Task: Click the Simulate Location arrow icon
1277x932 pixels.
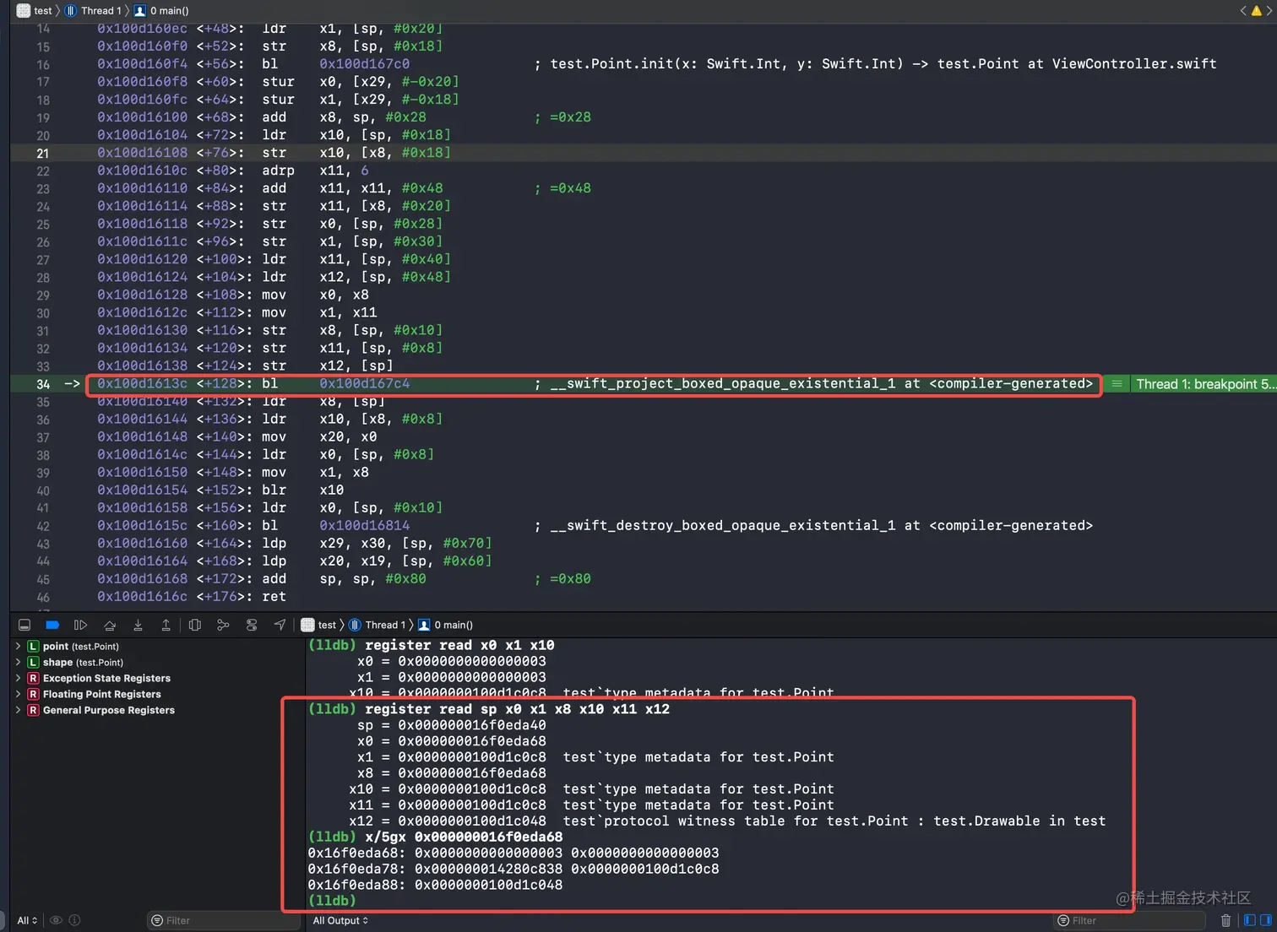Action: pyautogui.click(x=280, y=625)
